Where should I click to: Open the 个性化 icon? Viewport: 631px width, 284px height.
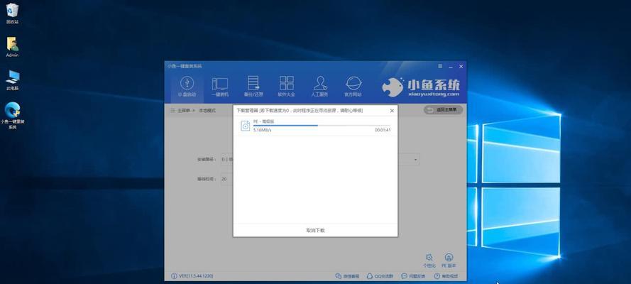click(x=429, y=258)
